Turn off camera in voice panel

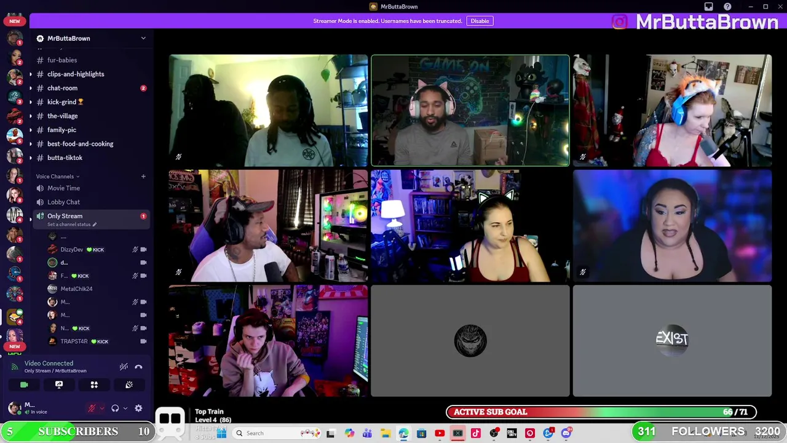(24, 385)
